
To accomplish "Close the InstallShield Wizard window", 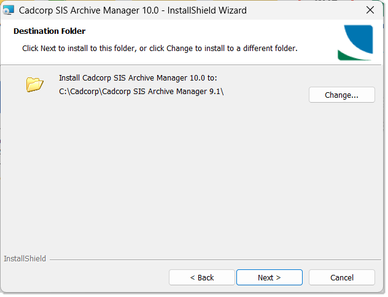I will pyautogui.click(x=370, y=10).
